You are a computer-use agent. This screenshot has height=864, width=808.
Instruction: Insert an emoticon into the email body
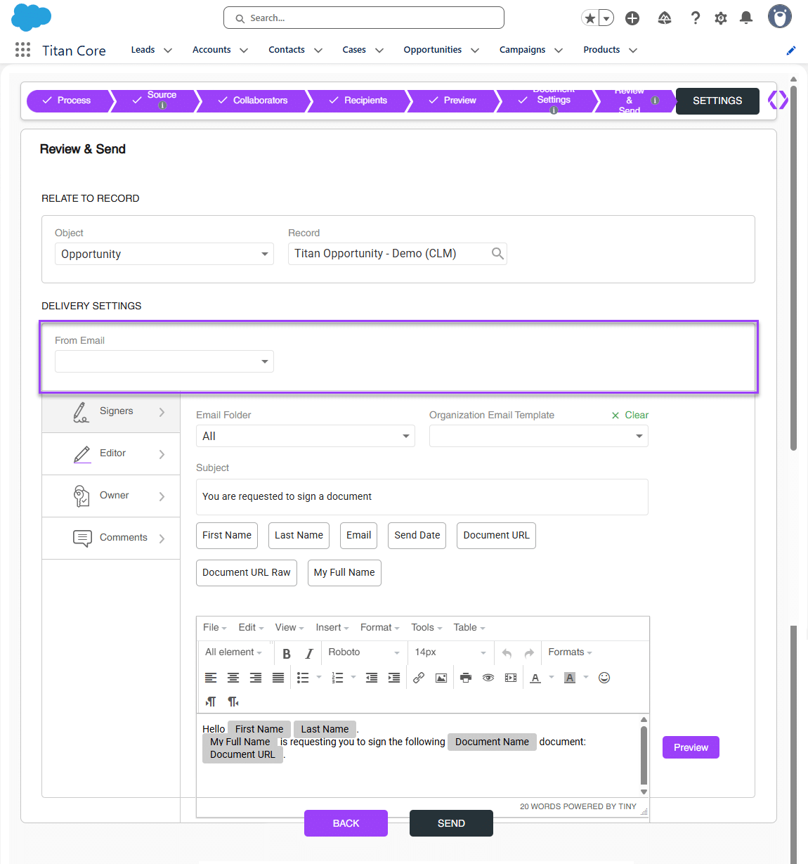604,677
